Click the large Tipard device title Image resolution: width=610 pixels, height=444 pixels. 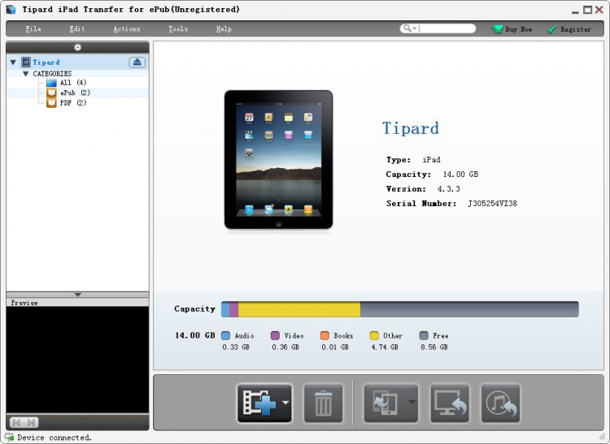(411, 128)
